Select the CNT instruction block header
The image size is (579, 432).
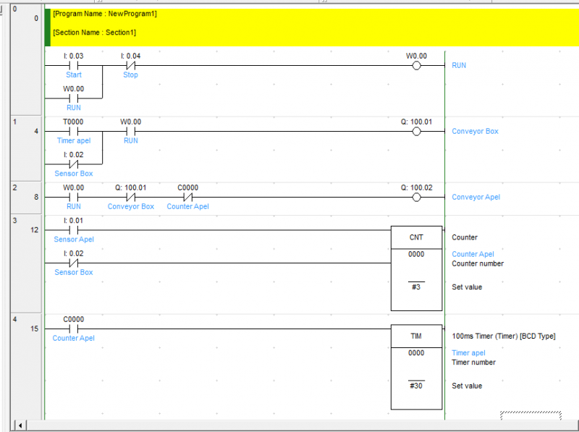[x=416, y=237]
